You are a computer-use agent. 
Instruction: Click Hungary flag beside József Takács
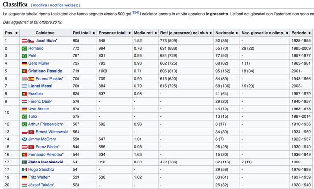coord(24,185)
